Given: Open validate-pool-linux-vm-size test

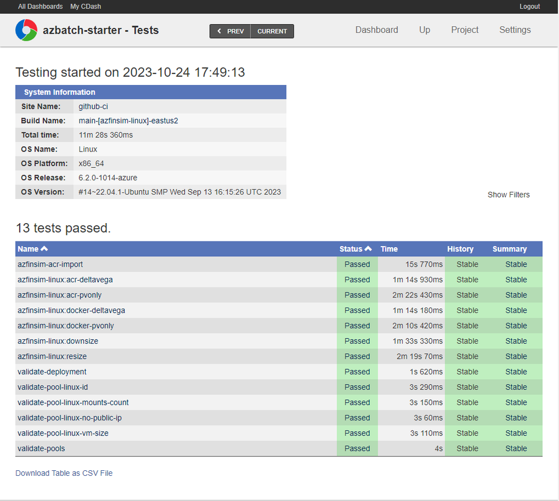Looking at the screenshot, I should pos(63,433).
